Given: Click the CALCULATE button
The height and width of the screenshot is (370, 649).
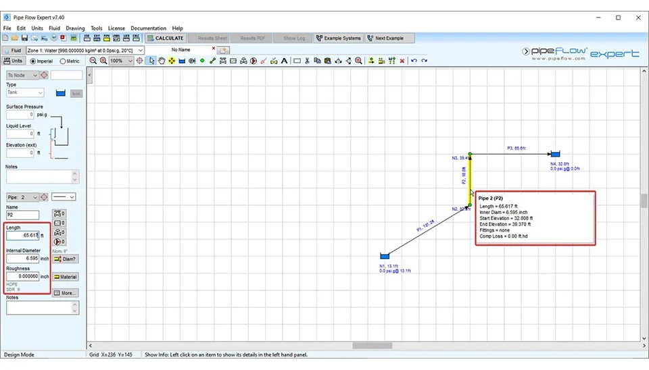Looking at the screenshot, I should (x=165, y=38).
